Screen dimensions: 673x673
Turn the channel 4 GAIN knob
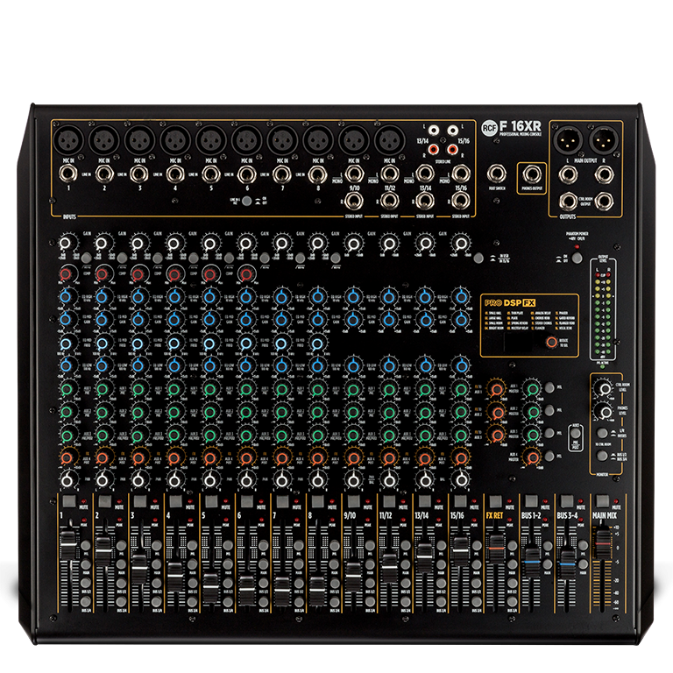tap(174, 244)
